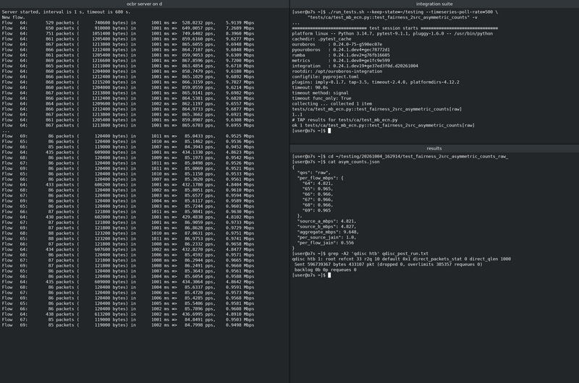Click the row with 5.9139 Mbps

coord(128,22)
